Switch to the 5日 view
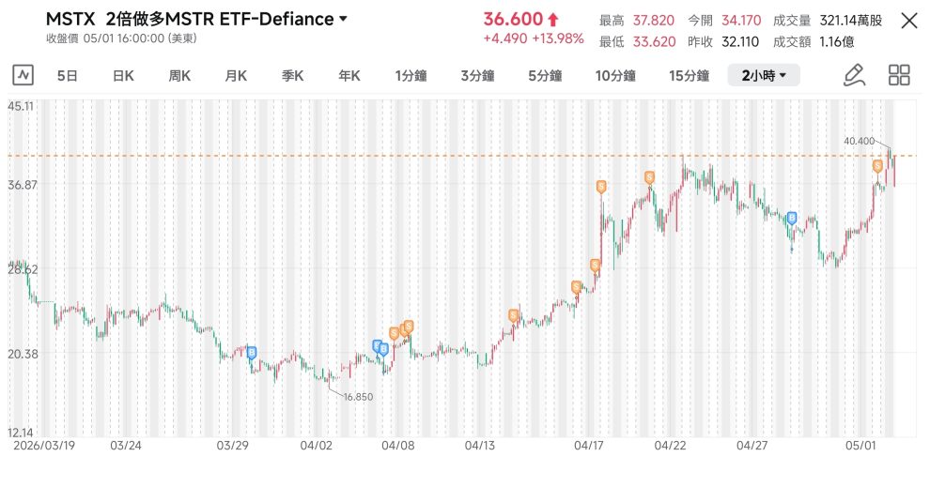 point(67,76)
